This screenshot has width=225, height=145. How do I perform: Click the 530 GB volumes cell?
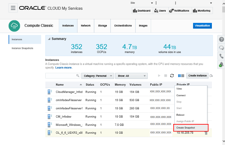[x=134, y=100]
